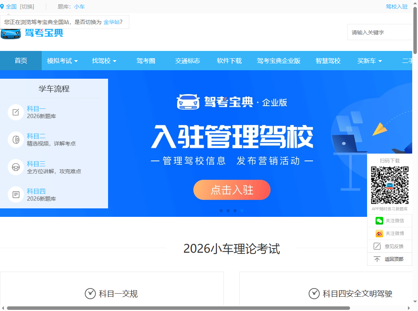Click the vertical scrollbar thumb
Image resolution: width=418 pixels, height=311 pixels.
tap(415, 30)
